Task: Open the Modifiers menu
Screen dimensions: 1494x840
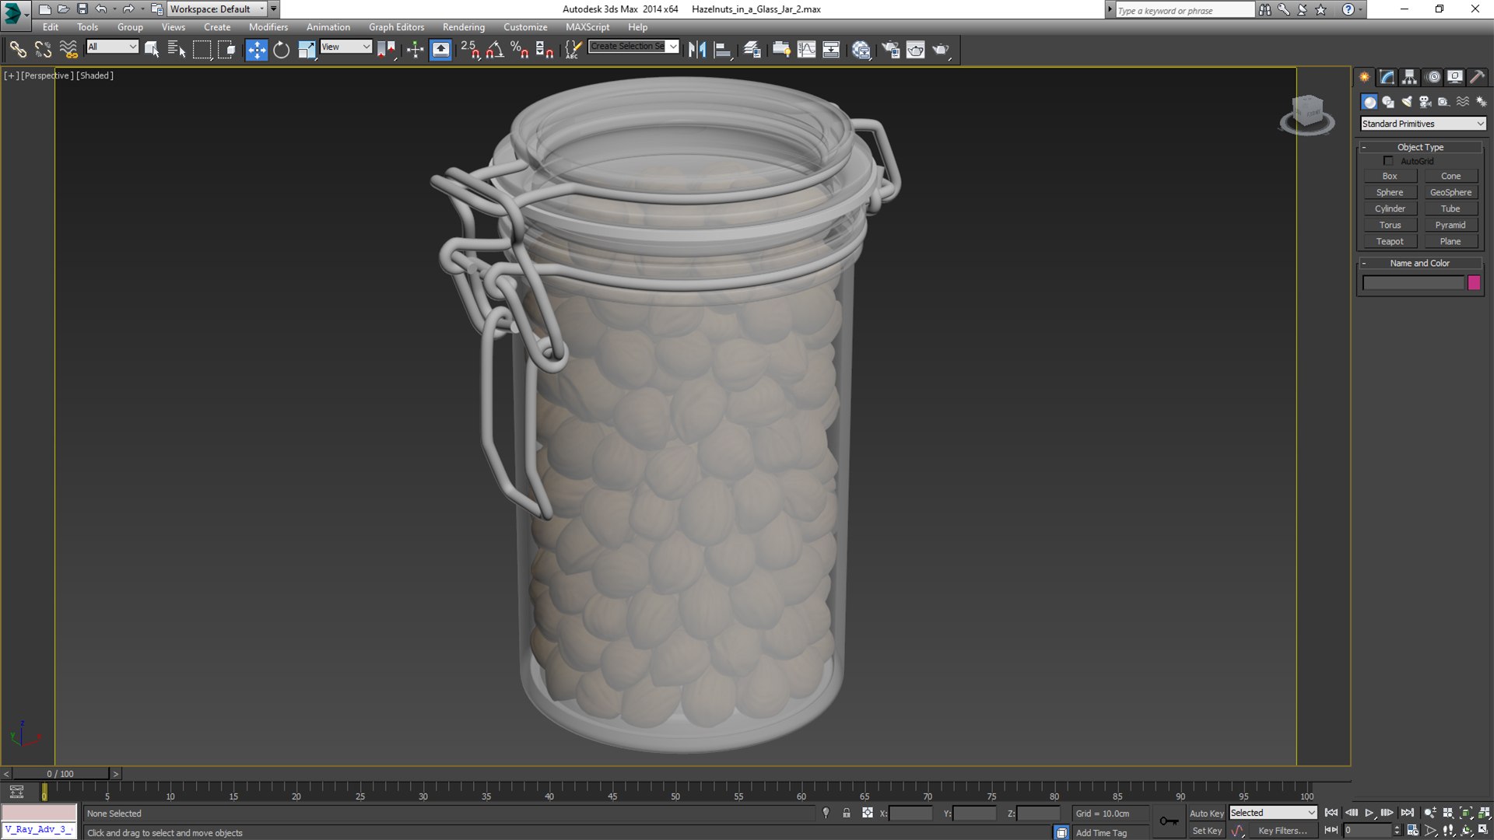Action: 268,27
